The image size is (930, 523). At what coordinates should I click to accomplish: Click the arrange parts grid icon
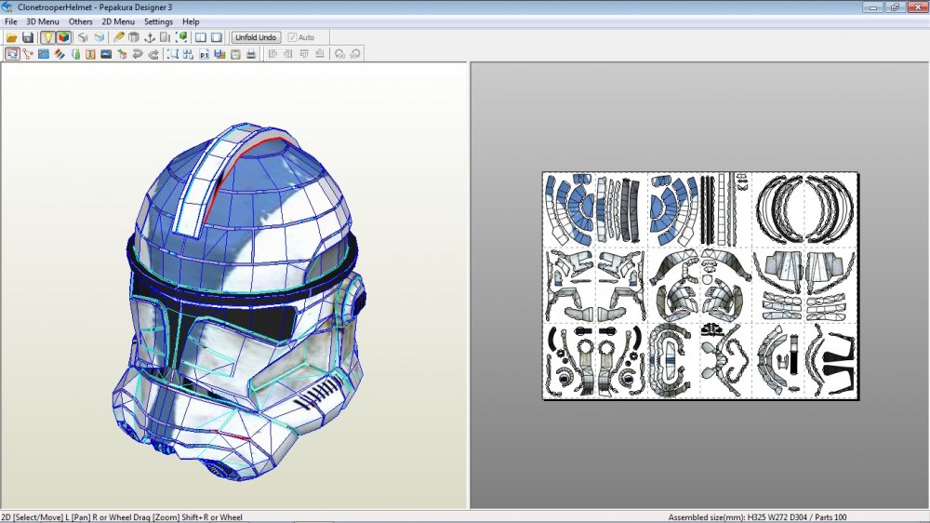click(x=189, y=54)
